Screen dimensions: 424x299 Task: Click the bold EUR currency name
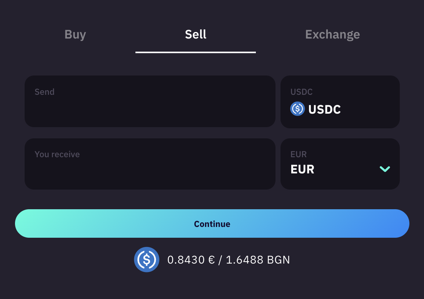tap(302, 169)
